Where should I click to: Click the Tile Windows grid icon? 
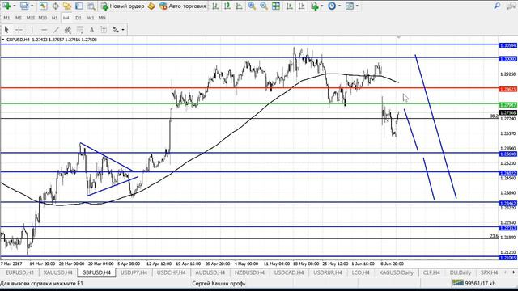pos(276,6)
